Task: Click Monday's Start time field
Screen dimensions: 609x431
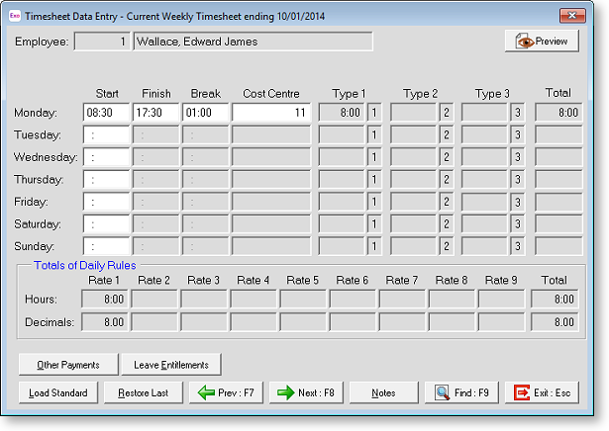Action: point(106,113)
